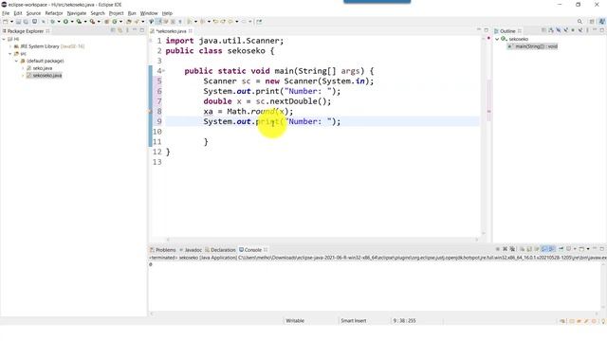Collapse main method folding at line 4
The height and width of the screenshot is (341, 607).
tap(164, 71)
